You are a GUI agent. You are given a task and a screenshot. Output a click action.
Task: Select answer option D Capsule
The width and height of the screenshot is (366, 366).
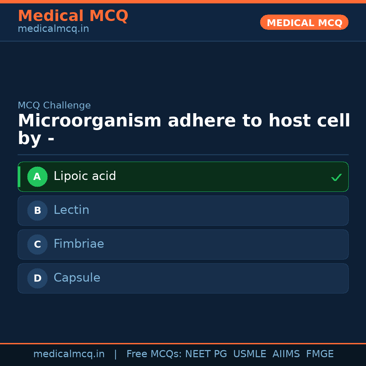pyautogui.click(x=183, y=278)
